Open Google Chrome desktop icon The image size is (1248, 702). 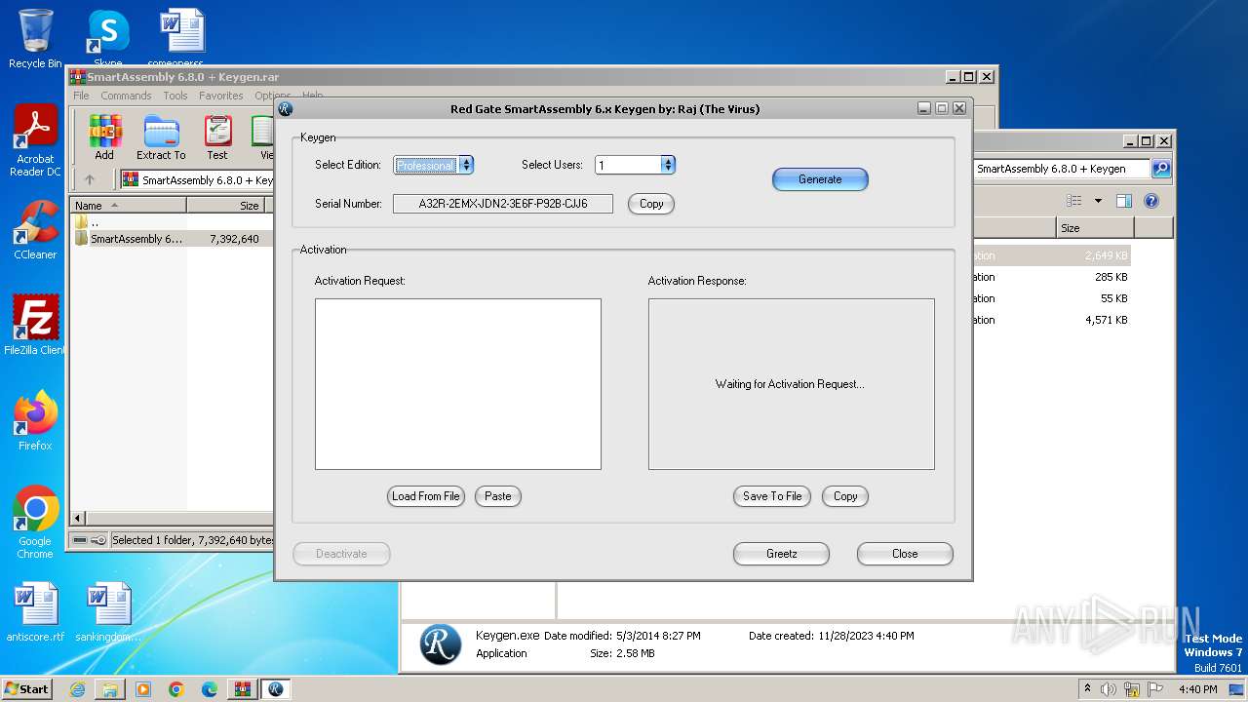[35, 523]
